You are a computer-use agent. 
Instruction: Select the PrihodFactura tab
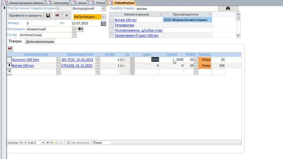point(122,3)
